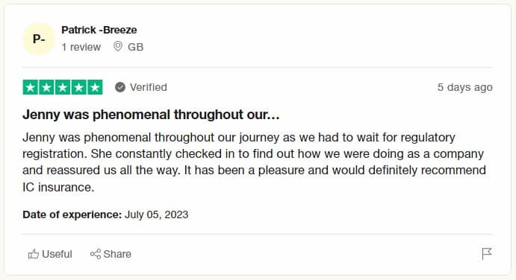Screen dimensions: 516x280
Task: Click the GB country label
Action: coord(136,47)
